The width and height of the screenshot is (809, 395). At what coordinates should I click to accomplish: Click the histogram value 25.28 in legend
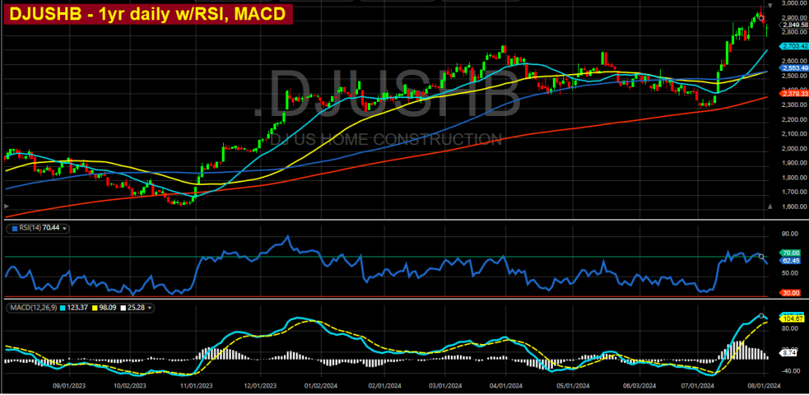(135, 308)
